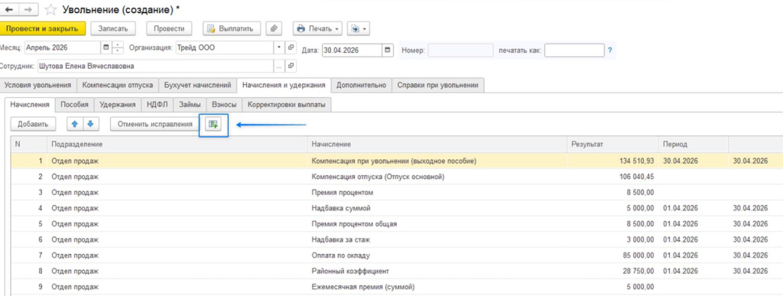Click the Подразделение column header
783x296 pixels.
click(x=177, y=145)
